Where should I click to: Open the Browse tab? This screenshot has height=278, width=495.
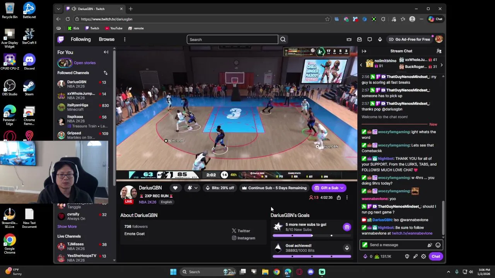[106, 39]
